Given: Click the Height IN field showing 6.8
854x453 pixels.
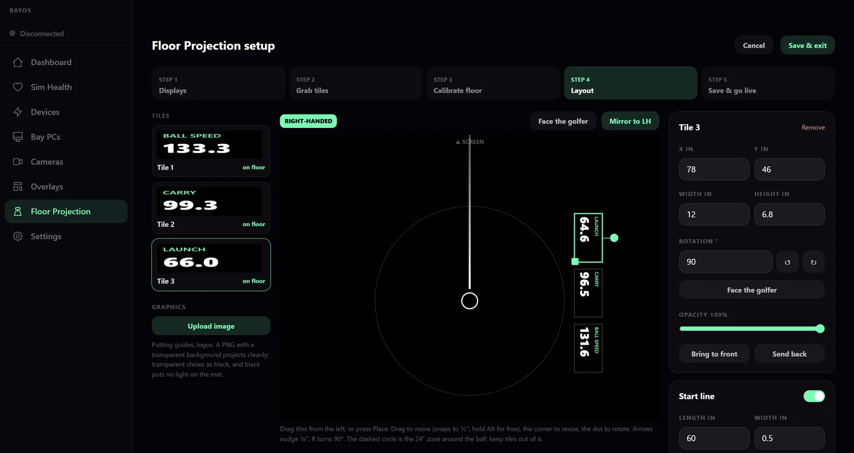Looking at the screenshot, I should click(789, 214).
